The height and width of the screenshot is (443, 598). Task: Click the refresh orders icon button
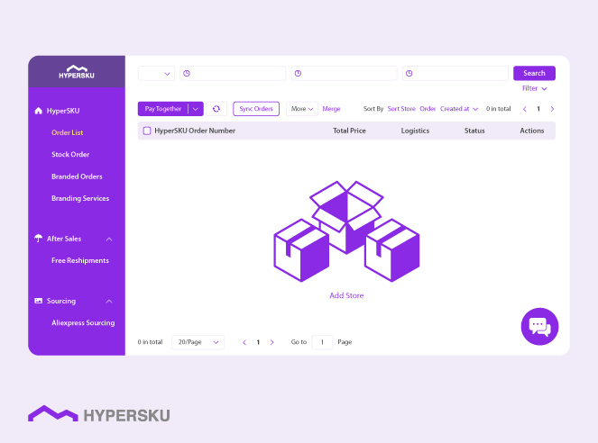(x=216, y=109)
